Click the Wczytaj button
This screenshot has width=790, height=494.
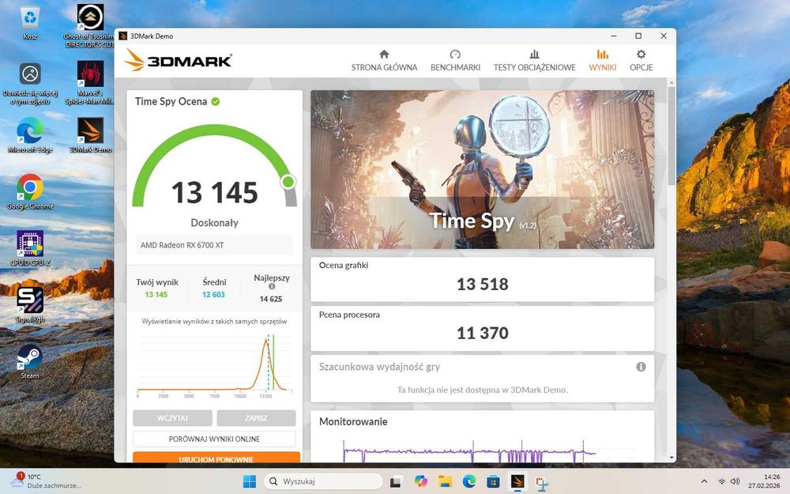pyautogui.click(x=172, y=418)
